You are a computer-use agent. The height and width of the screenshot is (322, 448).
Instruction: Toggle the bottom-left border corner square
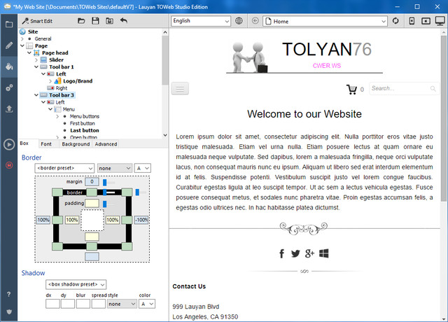coord(57,246)
